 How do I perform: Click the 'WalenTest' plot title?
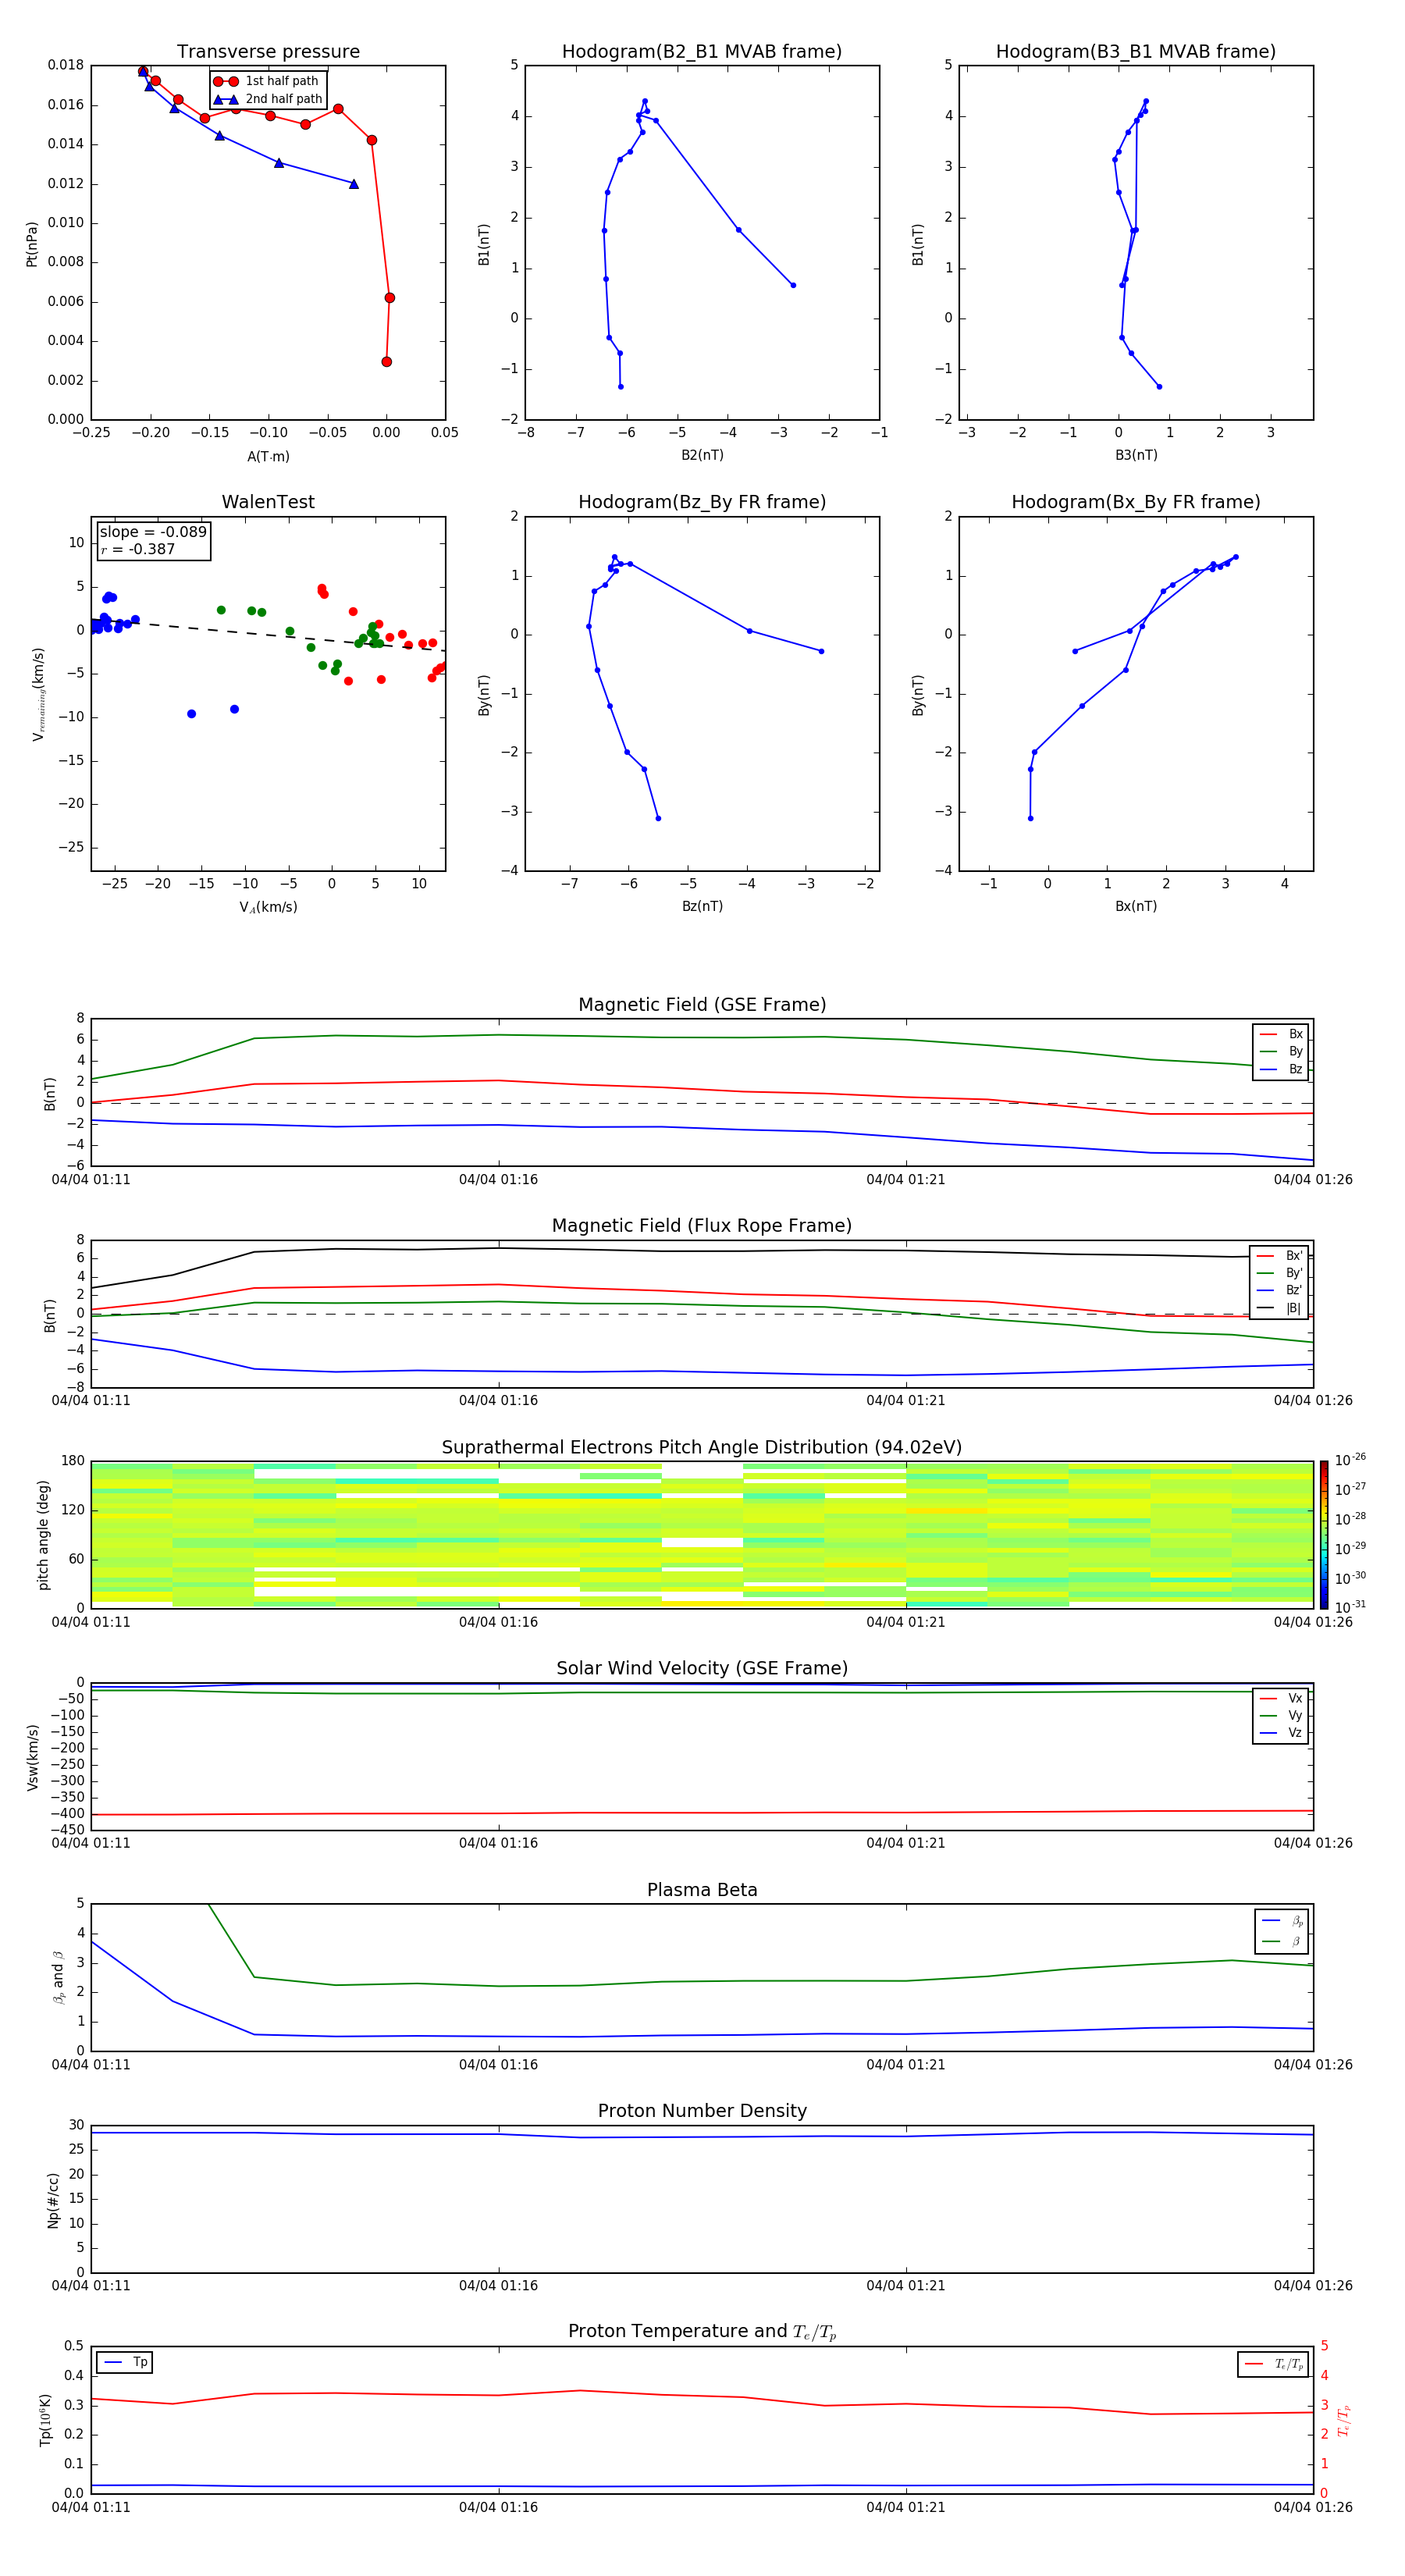point(268,502)
